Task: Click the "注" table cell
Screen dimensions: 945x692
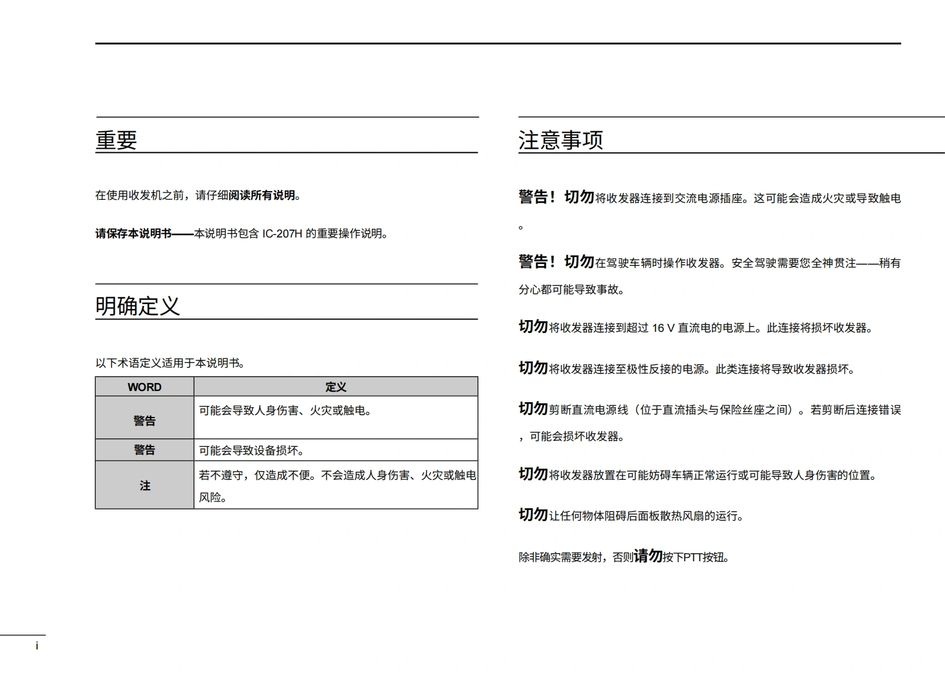Action: (144, 486)
